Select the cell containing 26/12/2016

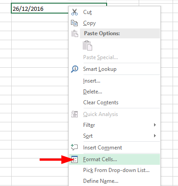[x=40, y=8]
